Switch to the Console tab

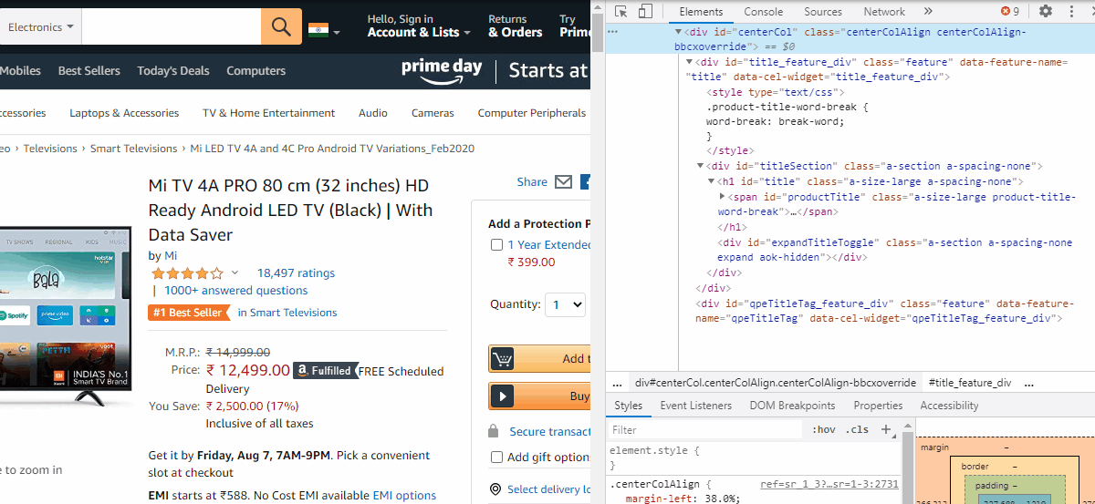pyautogui.click(x=764, y=12)
